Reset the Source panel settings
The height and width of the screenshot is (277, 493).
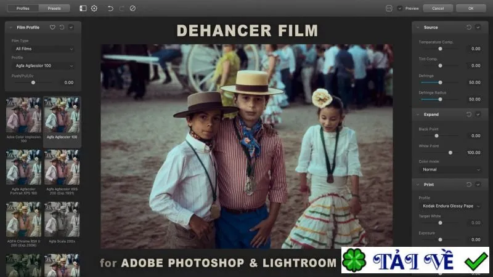point(469,27)
